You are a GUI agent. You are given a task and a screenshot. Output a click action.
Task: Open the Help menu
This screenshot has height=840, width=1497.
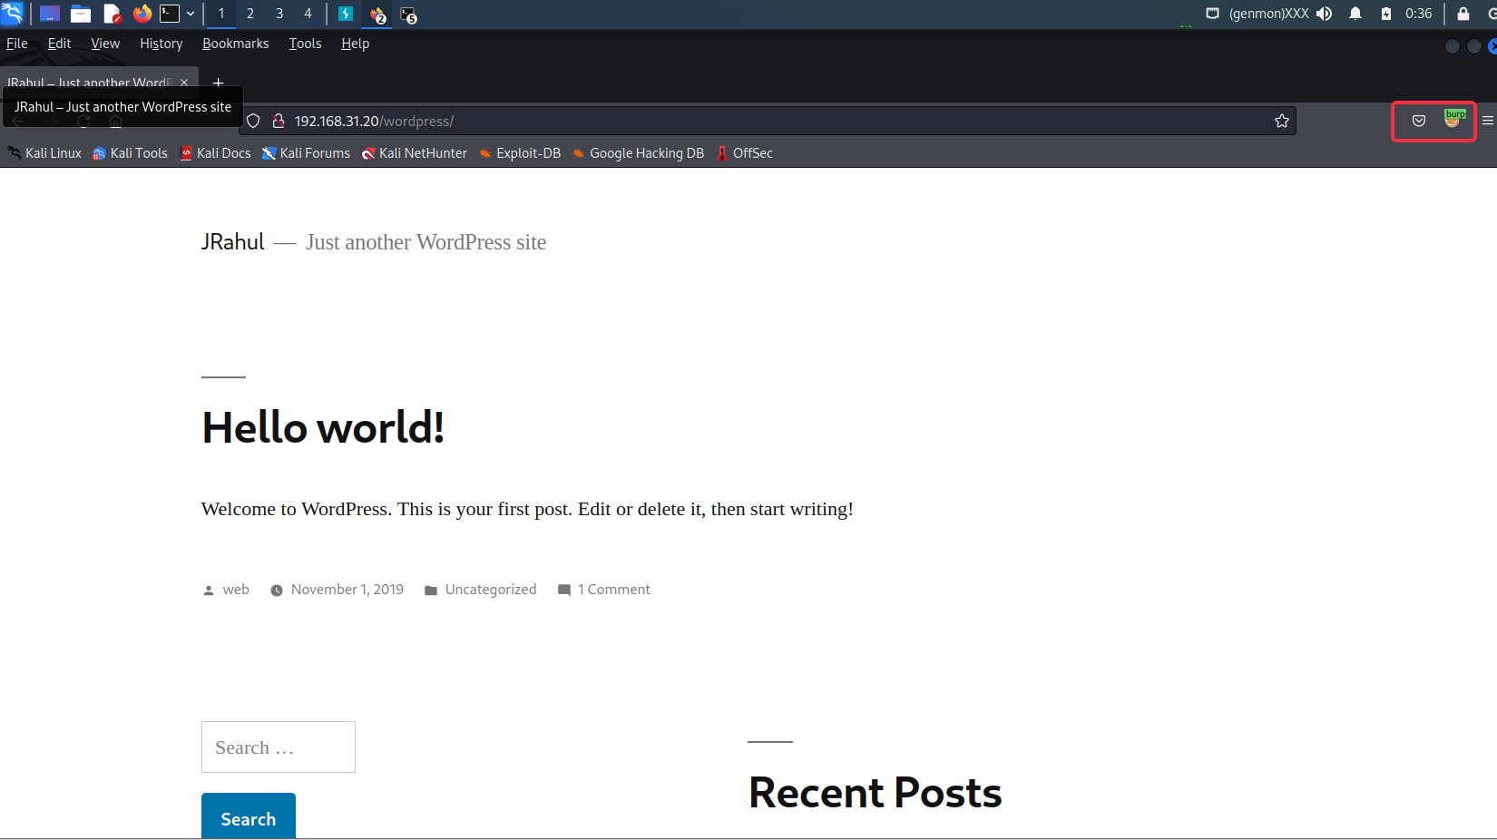click(x=355, y=44)
